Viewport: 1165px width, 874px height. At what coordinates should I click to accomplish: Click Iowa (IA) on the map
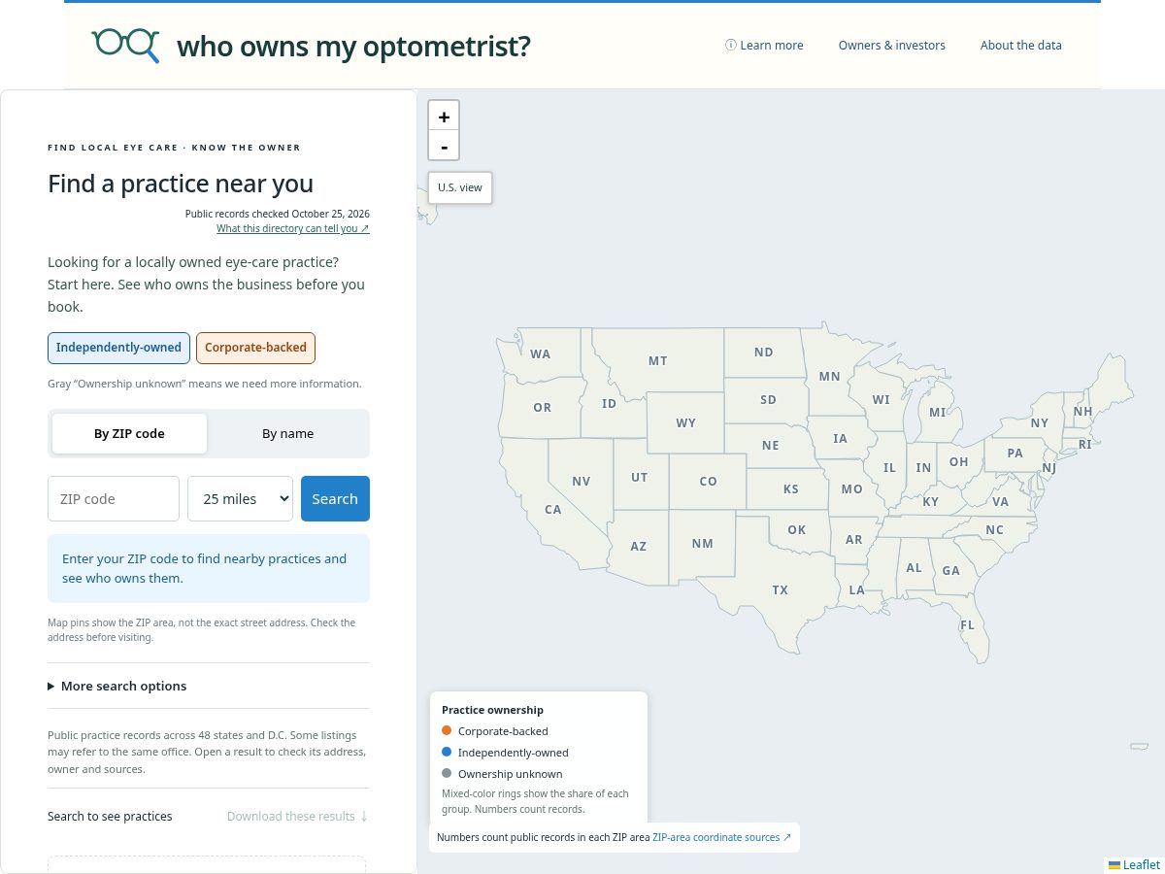click(840, 439)
